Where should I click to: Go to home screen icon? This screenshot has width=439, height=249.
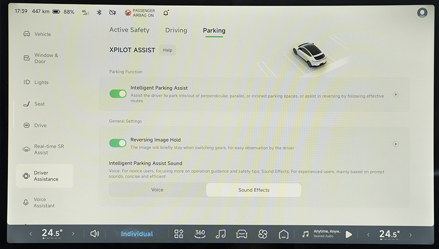(283, 234)
